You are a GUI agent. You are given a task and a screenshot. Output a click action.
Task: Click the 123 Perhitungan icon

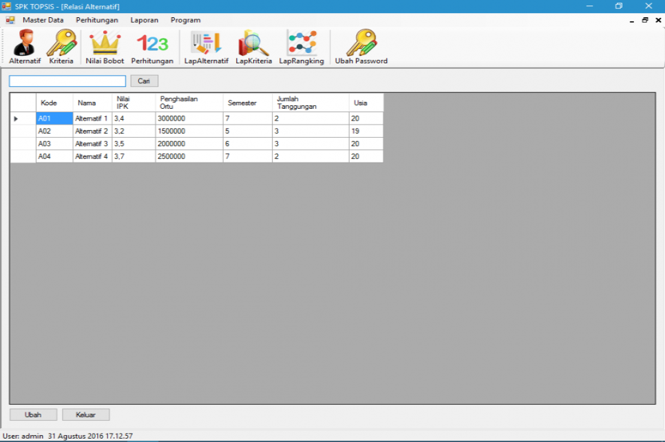coord(152,45)
